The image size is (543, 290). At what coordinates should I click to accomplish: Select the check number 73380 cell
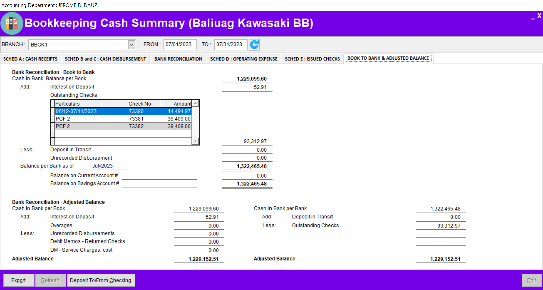tap(144, 111)
